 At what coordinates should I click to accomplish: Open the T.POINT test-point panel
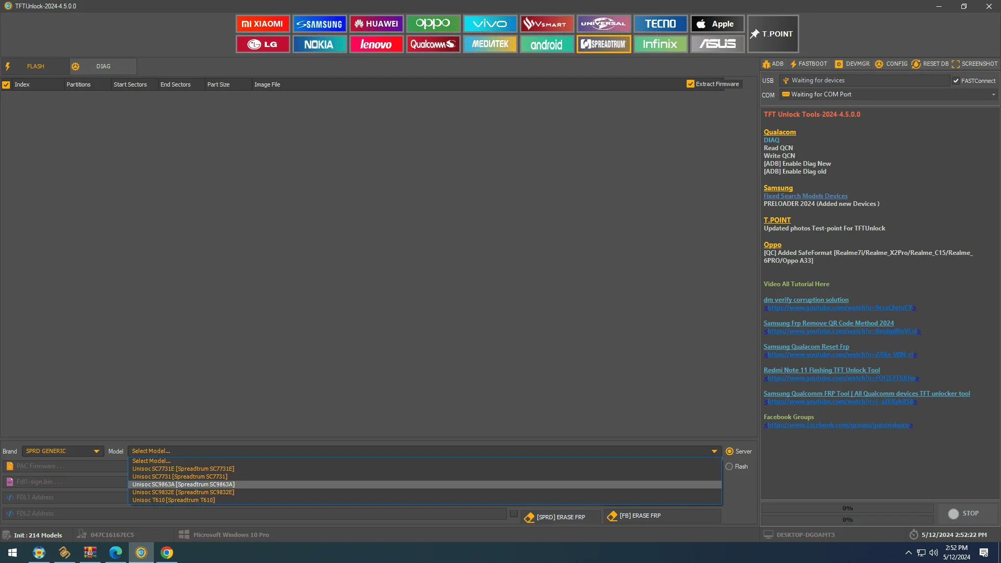coord(773,34)
